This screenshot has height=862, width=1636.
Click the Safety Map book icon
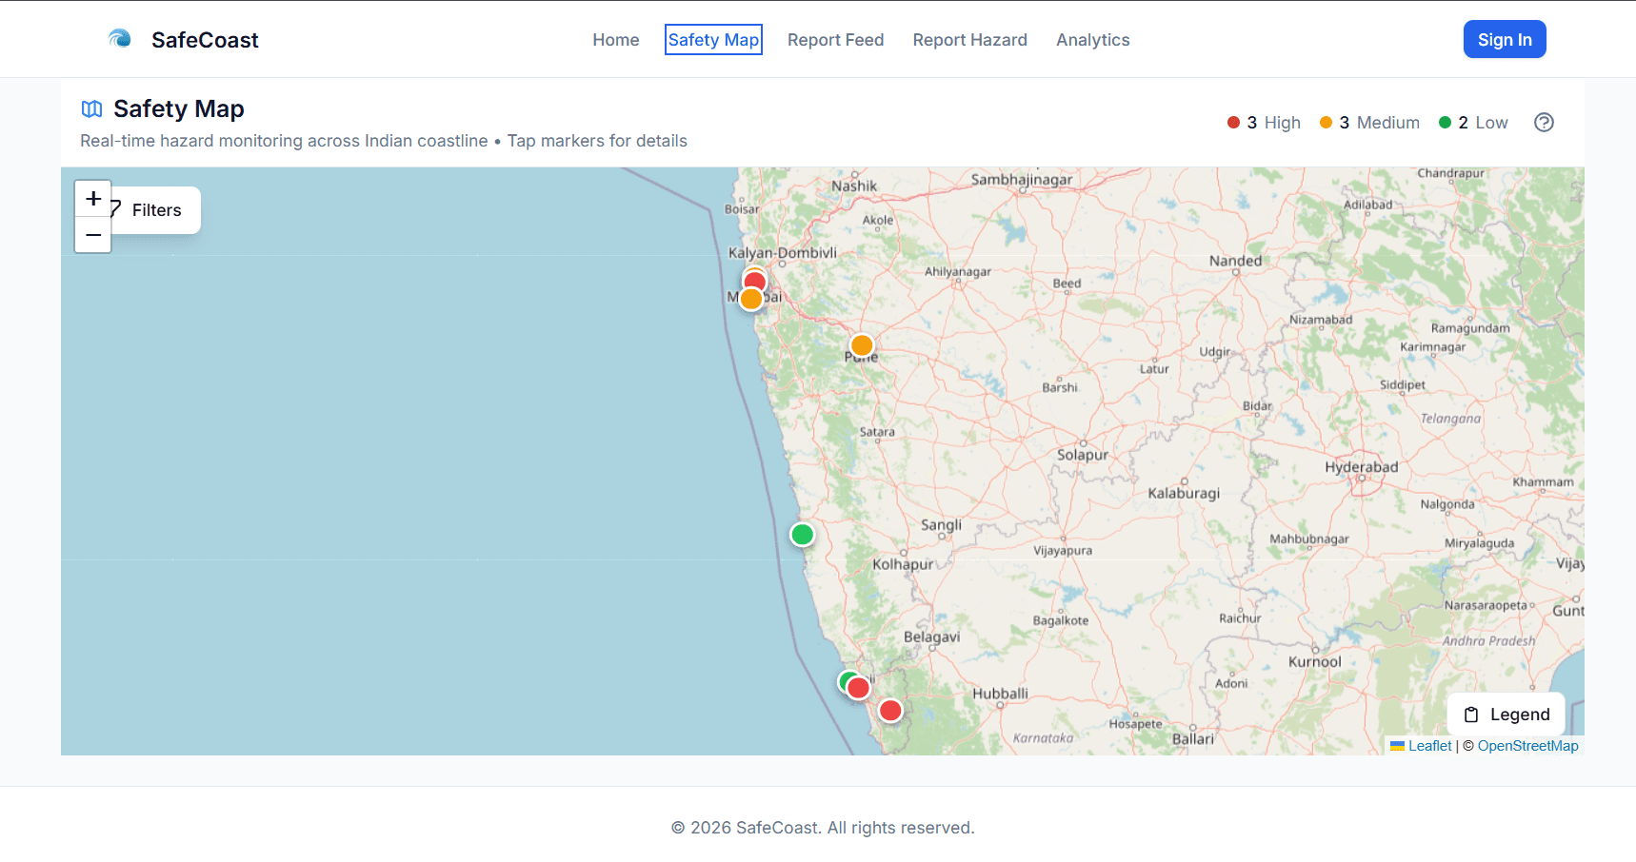click(x=91, y=108)
